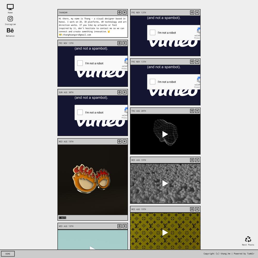Open the reCAPTCHA Privacy link in the SUN AUG 30TH window

[124, 118]
